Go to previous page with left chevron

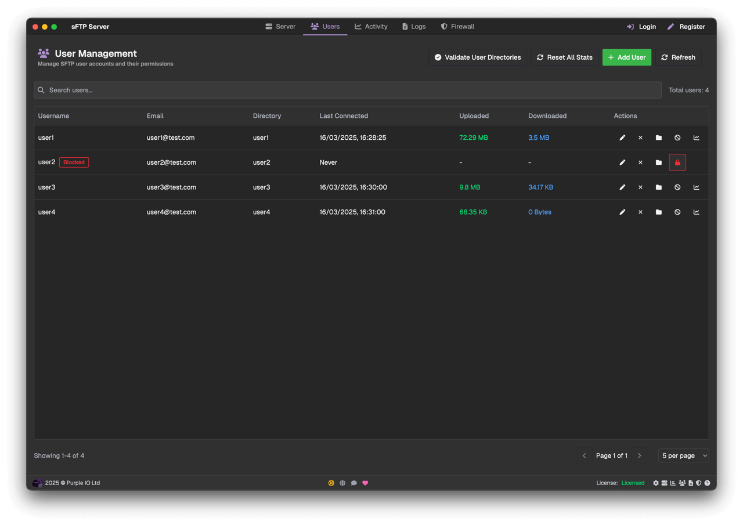[585, 456]
